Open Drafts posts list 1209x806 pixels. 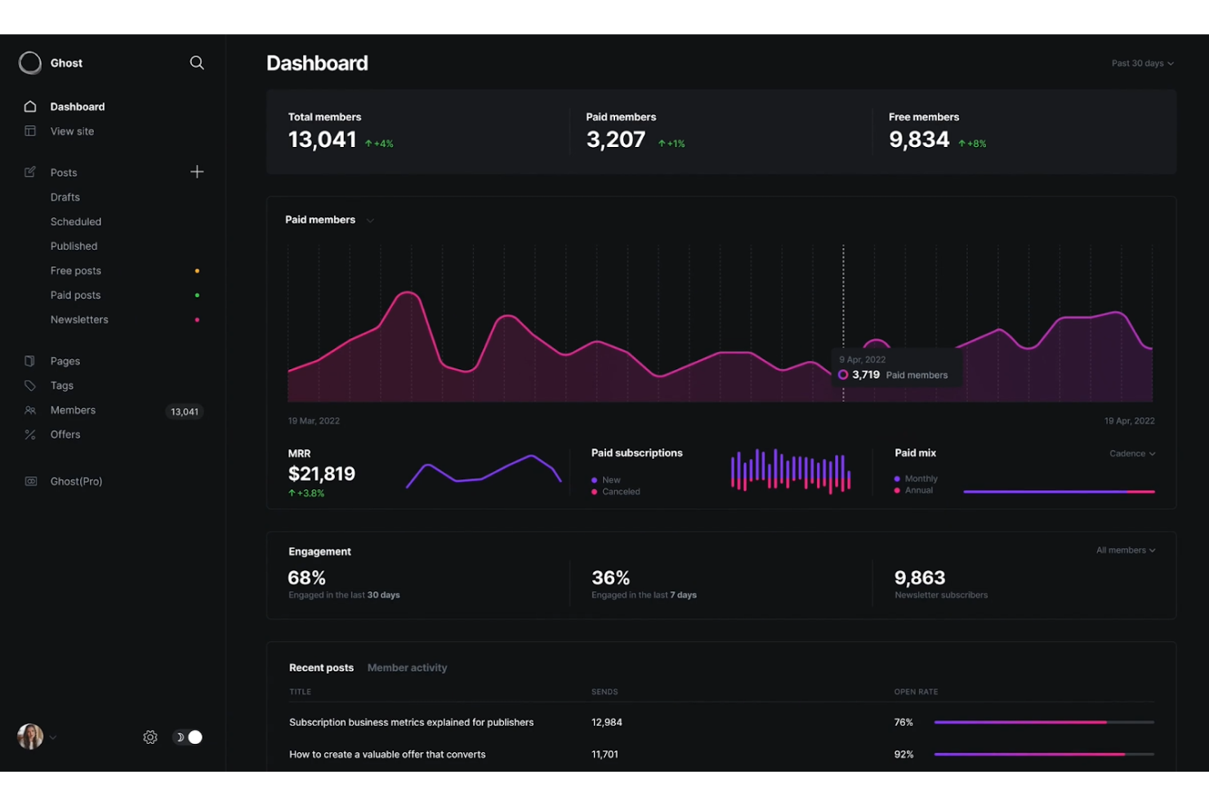point(65,197)
